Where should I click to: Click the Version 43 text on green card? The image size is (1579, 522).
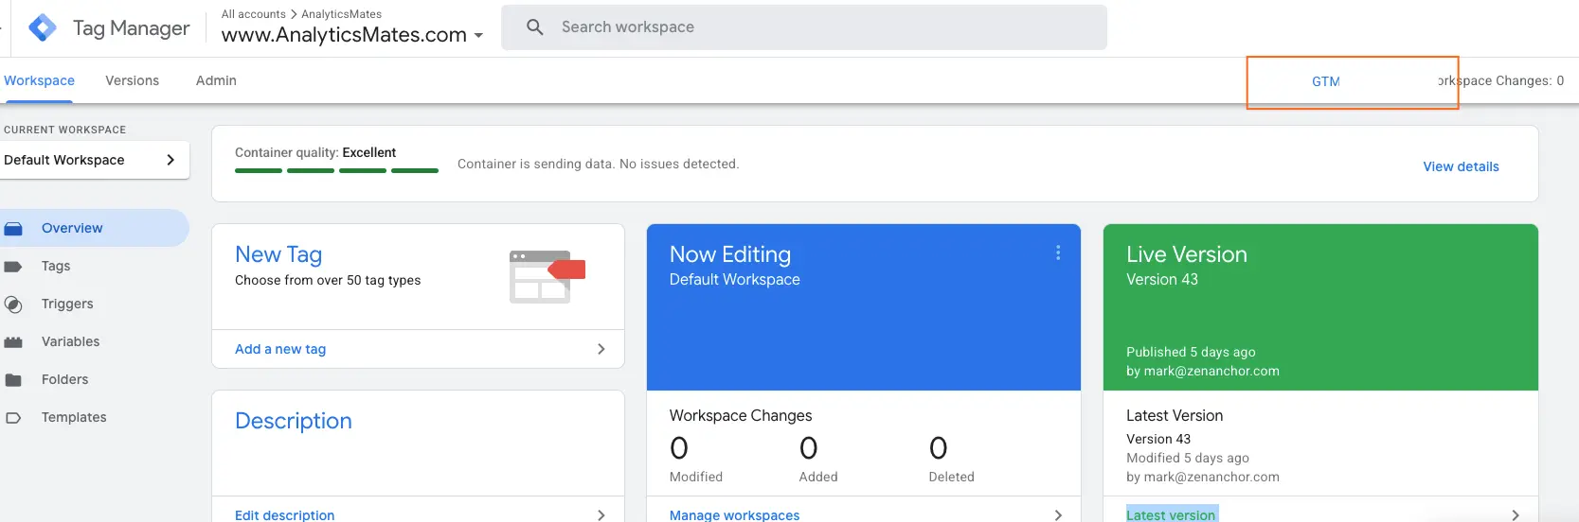click(1162, 280)
